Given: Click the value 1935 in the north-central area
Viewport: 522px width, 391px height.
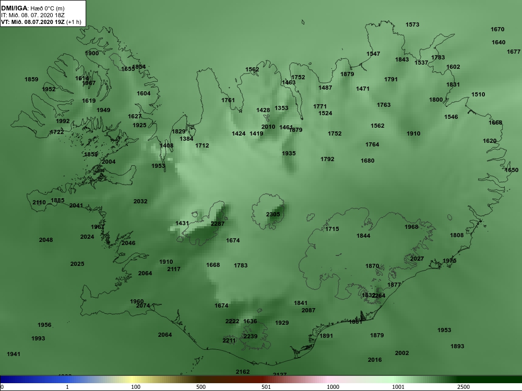Looking at the screenshot, I should pos(289,153).
